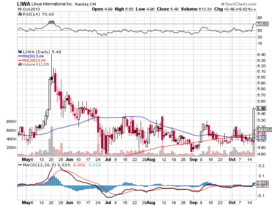Click the Sep label on the price chart date axis
This screenshot has height=206, width=272.
(194, 159)
